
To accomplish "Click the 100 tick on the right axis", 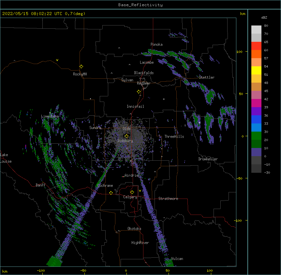I will click(x=239, y=52).
